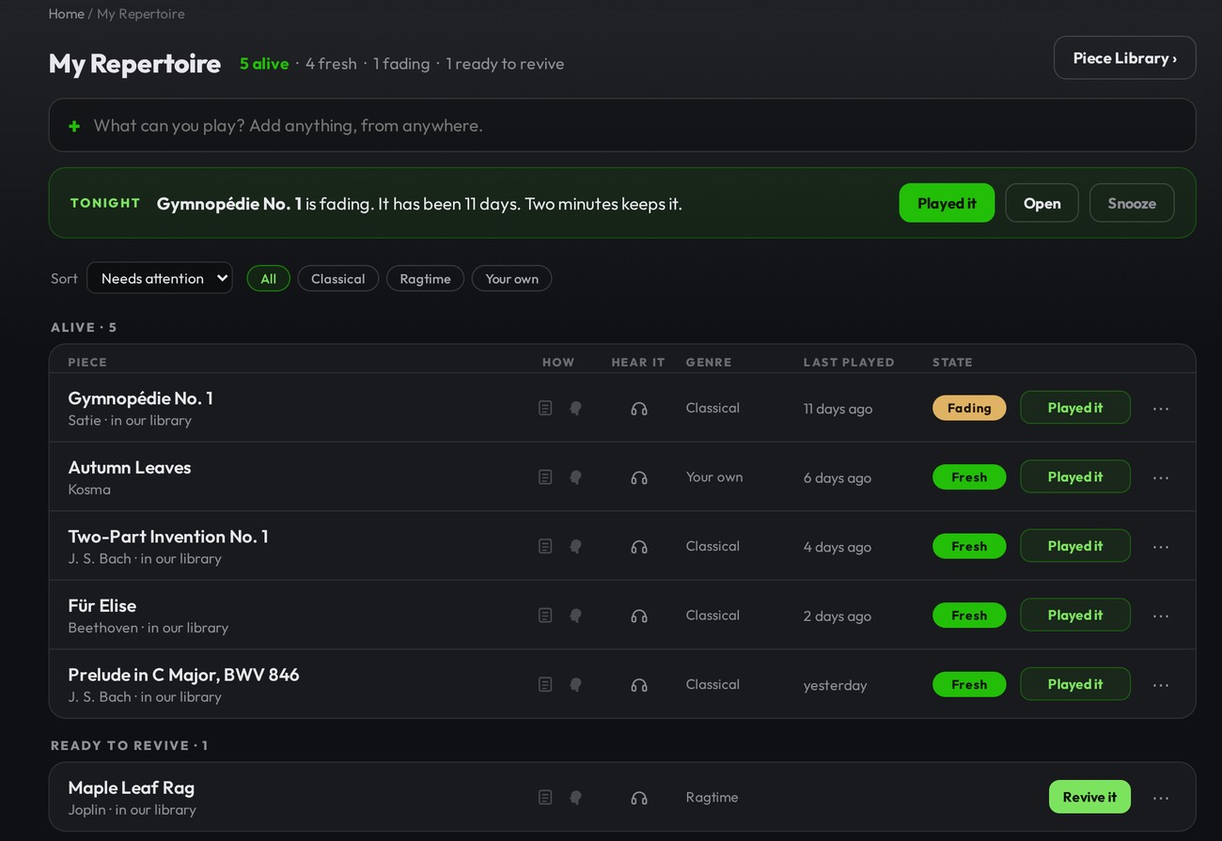Open three-dot menu for Für Elise
The height and width of the screenshot is (841, 1222).
[1161, 615]
